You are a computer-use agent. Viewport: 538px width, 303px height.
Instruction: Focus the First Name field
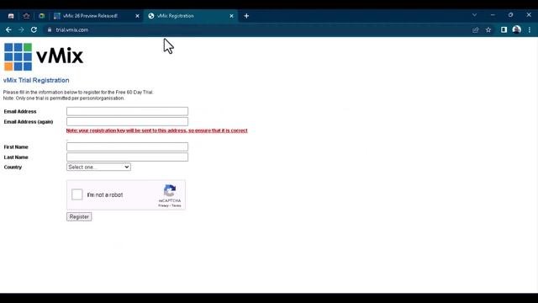pos(127,146)
